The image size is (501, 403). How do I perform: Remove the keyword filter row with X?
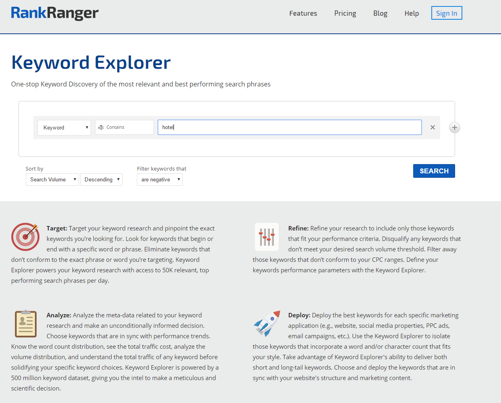click(433, 127)
